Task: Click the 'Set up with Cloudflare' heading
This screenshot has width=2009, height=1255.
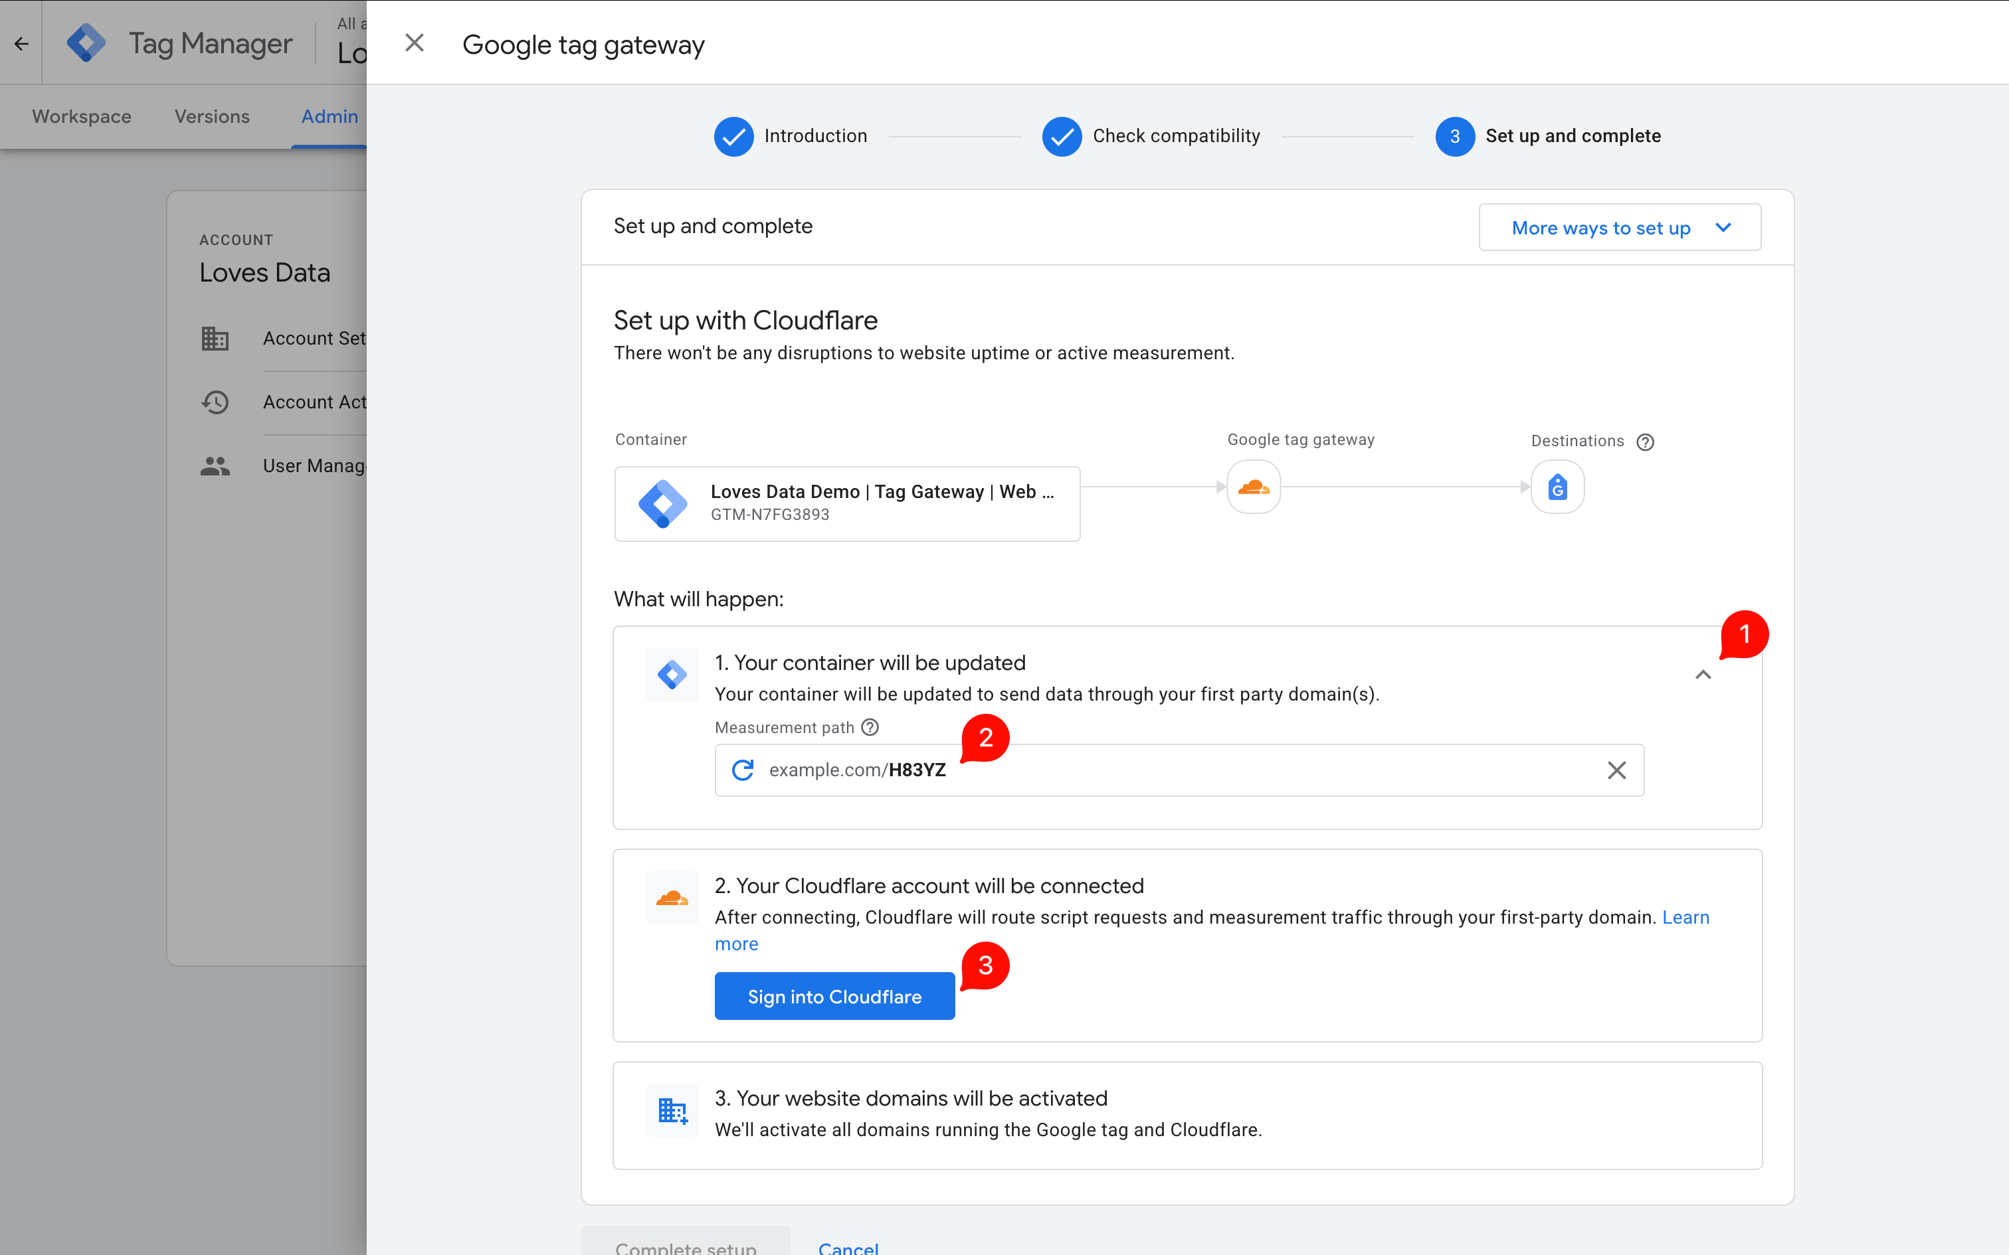Action: pos(745,320)
